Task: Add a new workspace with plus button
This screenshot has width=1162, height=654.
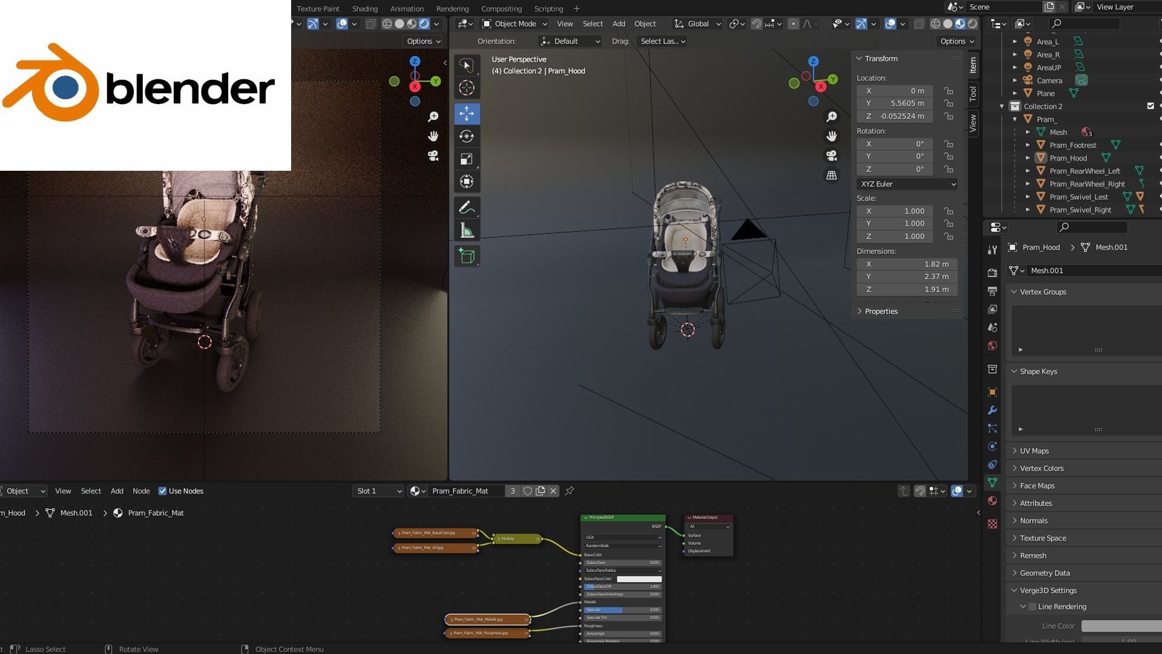Action: pos(576,8)
